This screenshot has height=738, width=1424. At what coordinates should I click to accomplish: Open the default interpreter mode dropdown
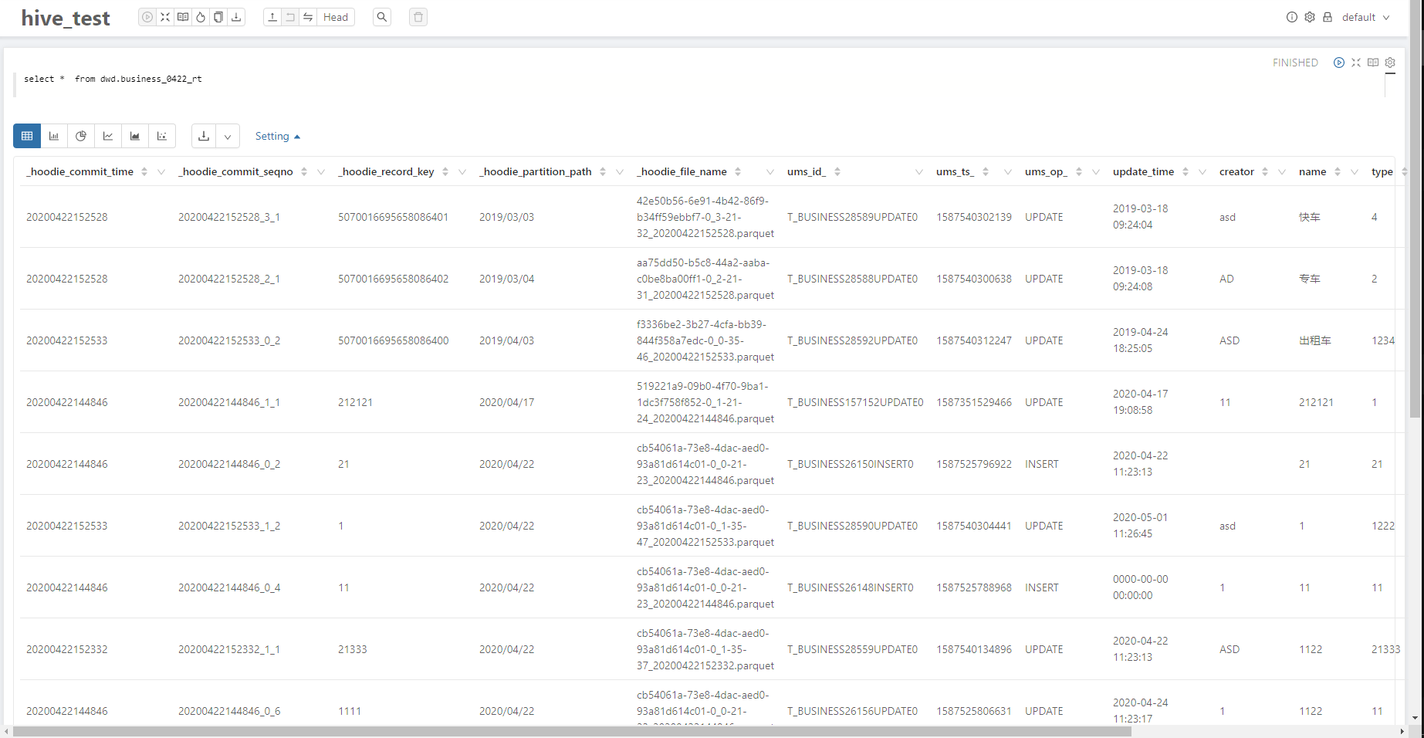click(x=1365, y=17)
